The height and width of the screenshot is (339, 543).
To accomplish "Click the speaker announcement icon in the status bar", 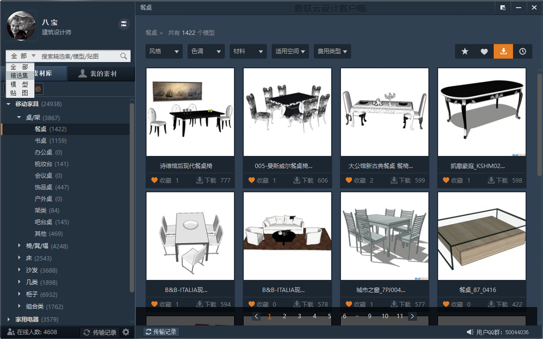I will pyautogui.click(x=470, y=332).
